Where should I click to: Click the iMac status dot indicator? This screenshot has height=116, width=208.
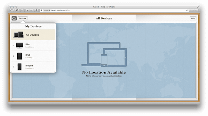point(13,46)
